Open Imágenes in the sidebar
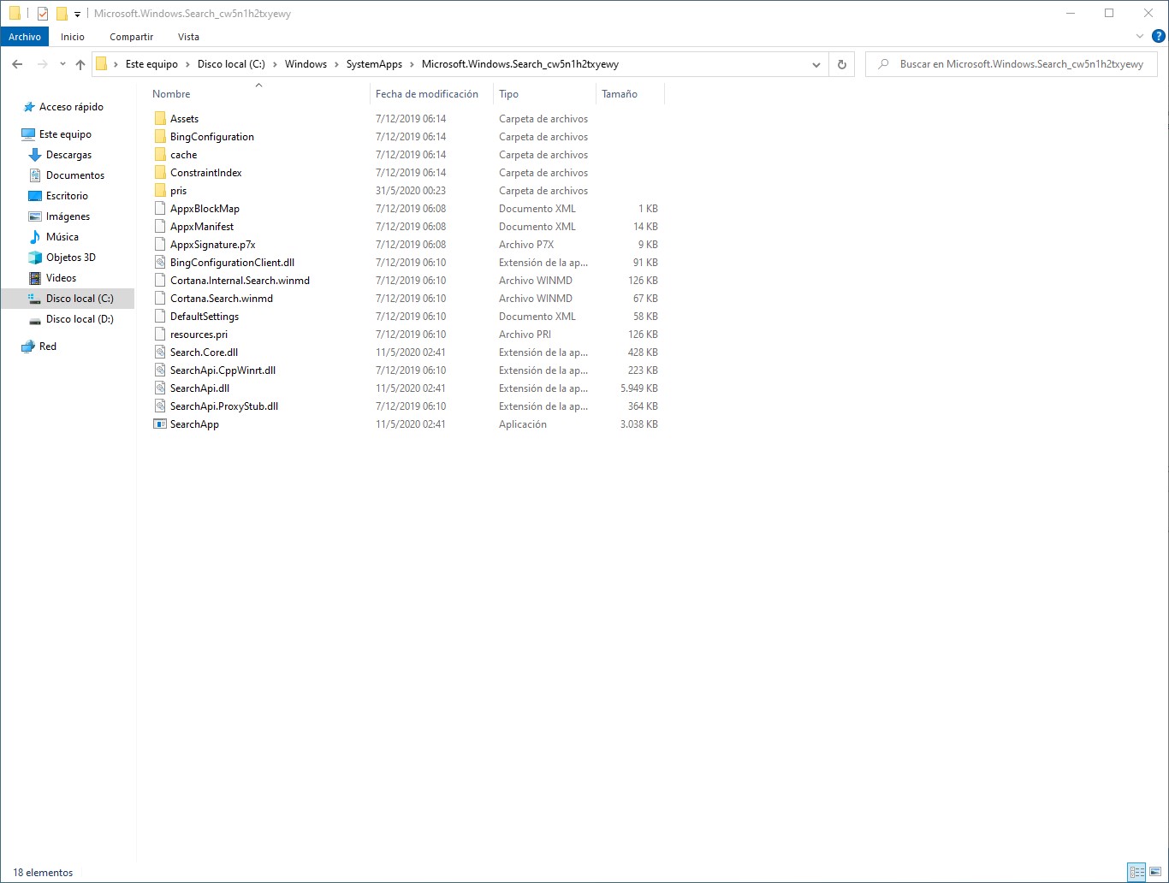Viewport: 1169px width, 883px height. click(68, 216)
